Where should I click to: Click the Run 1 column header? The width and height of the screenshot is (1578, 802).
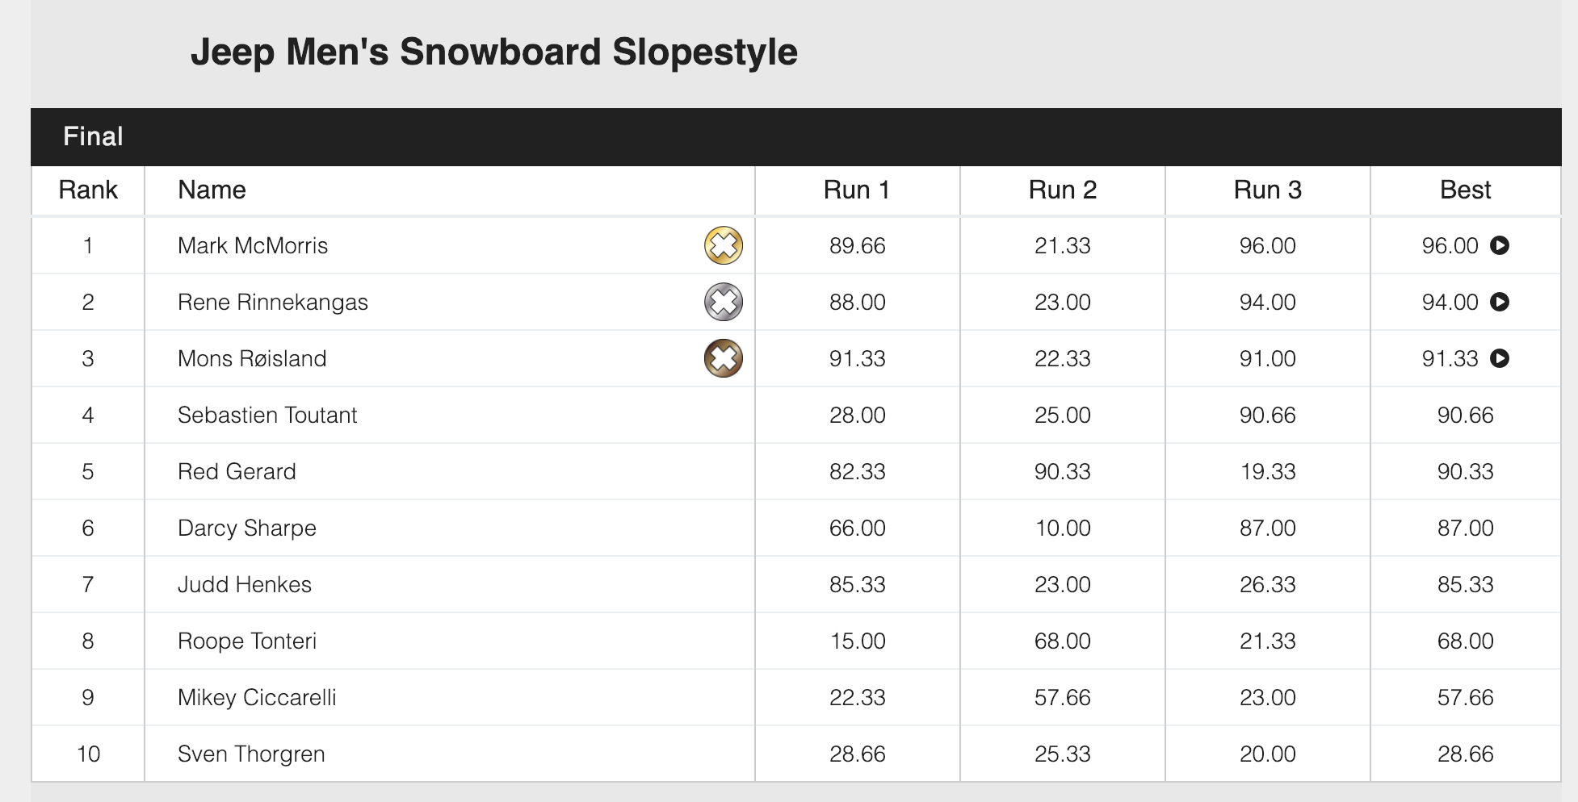point(857,190)
